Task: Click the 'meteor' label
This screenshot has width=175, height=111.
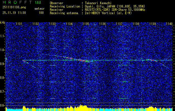Action: [40, 9]
